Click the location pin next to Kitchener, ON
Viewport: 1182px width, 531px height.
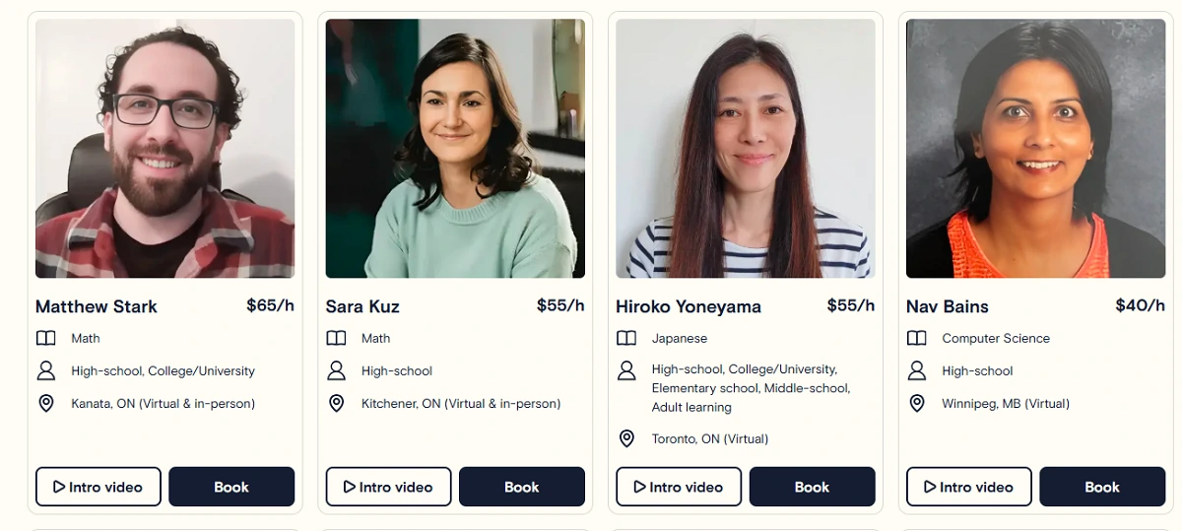[336, 403]
